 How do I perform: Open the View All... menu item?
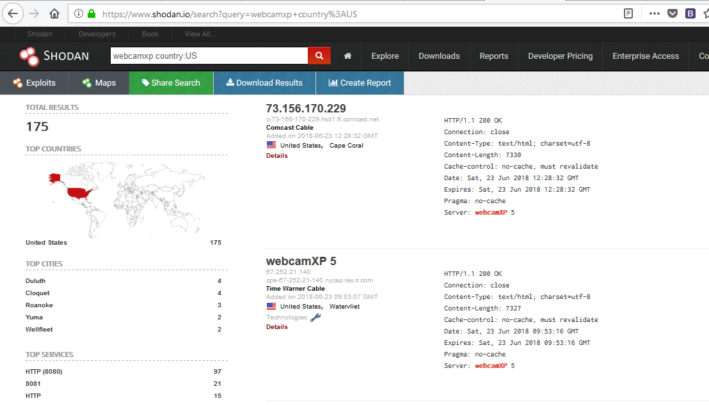[x=200, y=34]
